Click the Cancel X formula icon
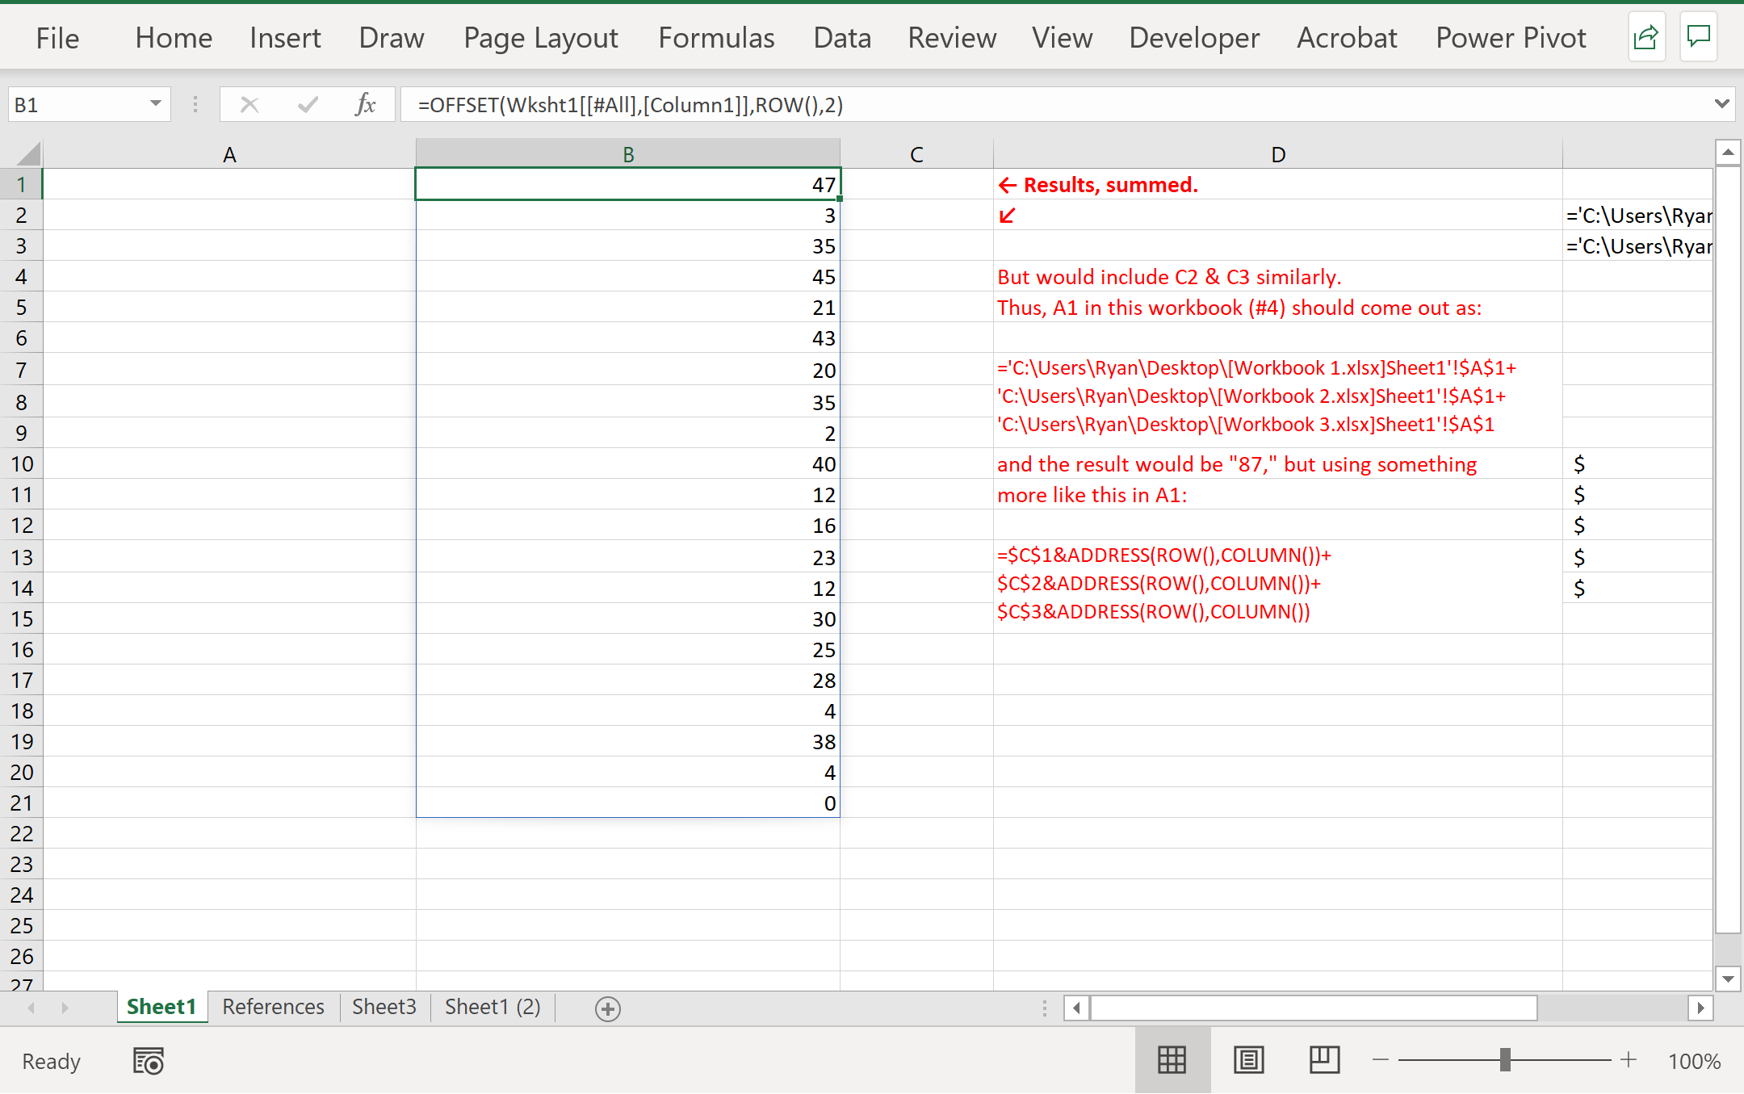 pos(249,105)
